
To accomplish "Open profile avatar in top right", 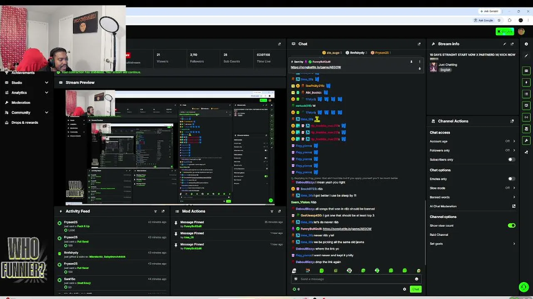I will (x=521, y=32).
